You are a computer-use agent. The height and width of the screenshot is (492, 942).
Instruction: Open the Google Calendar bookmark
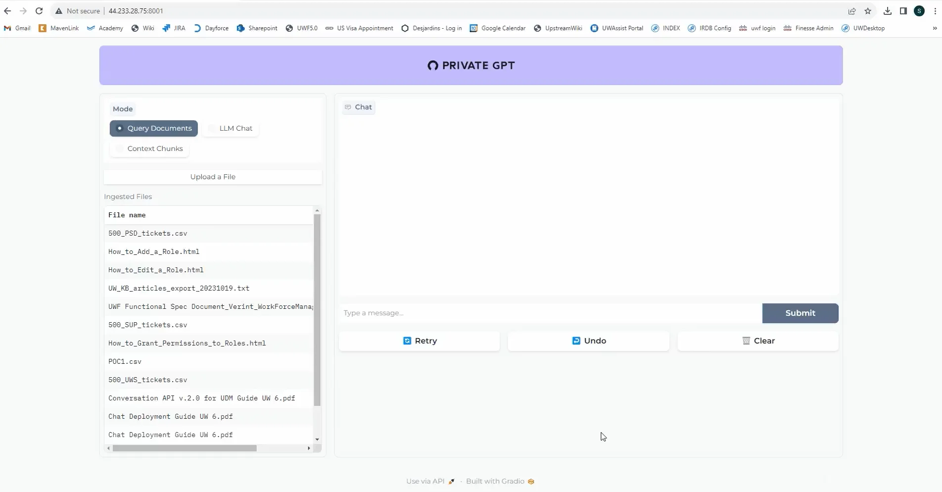tap(498, 28)
